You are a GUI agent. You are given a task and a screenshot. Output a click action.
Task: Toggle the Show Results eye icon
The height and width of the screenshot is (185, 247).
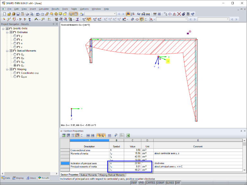128,14
